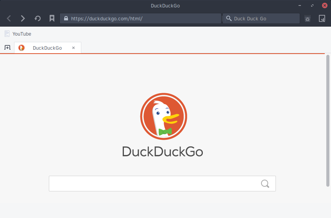Click the padlock security icon
Image resolution: width=331 pixels, height=218 pixels.
click(x=66, y=18)
